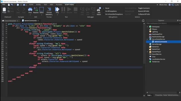Collapse code fold on line 16
Screen dimensions: 181x101
(x=6, y=53)
